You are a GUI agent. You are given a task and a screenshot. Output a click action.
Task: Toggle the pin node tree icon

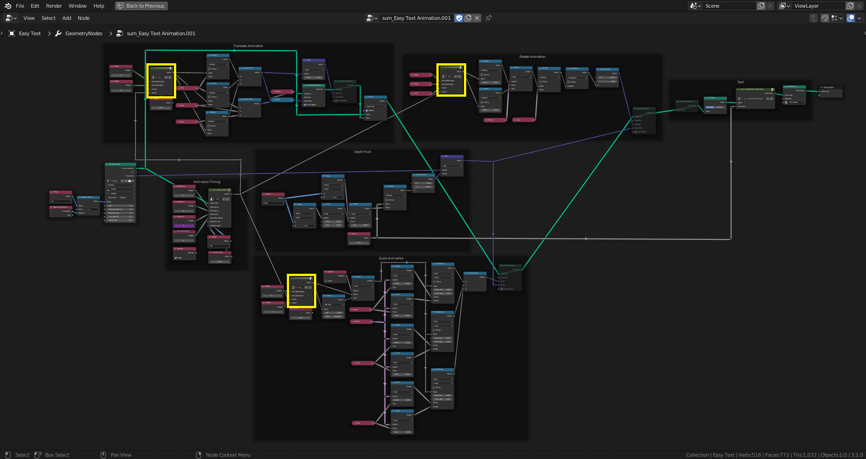488,18
